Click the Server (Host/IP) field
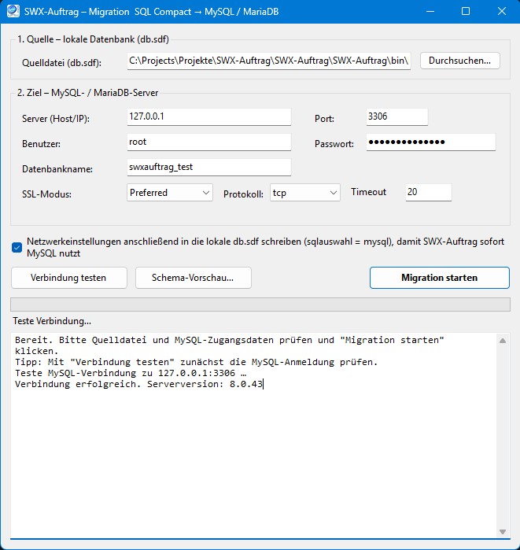The image size is (520, 550). (209, 116)
